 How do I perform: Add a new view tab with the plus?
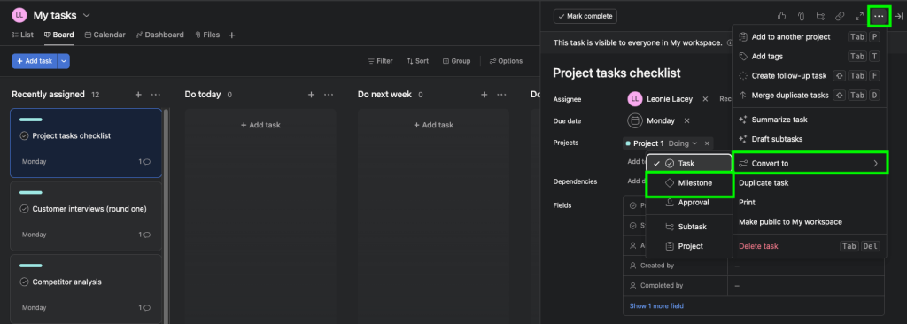231,35
